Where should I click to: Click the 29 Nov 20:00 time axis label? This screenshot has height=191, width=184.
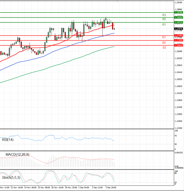[71, 187]
